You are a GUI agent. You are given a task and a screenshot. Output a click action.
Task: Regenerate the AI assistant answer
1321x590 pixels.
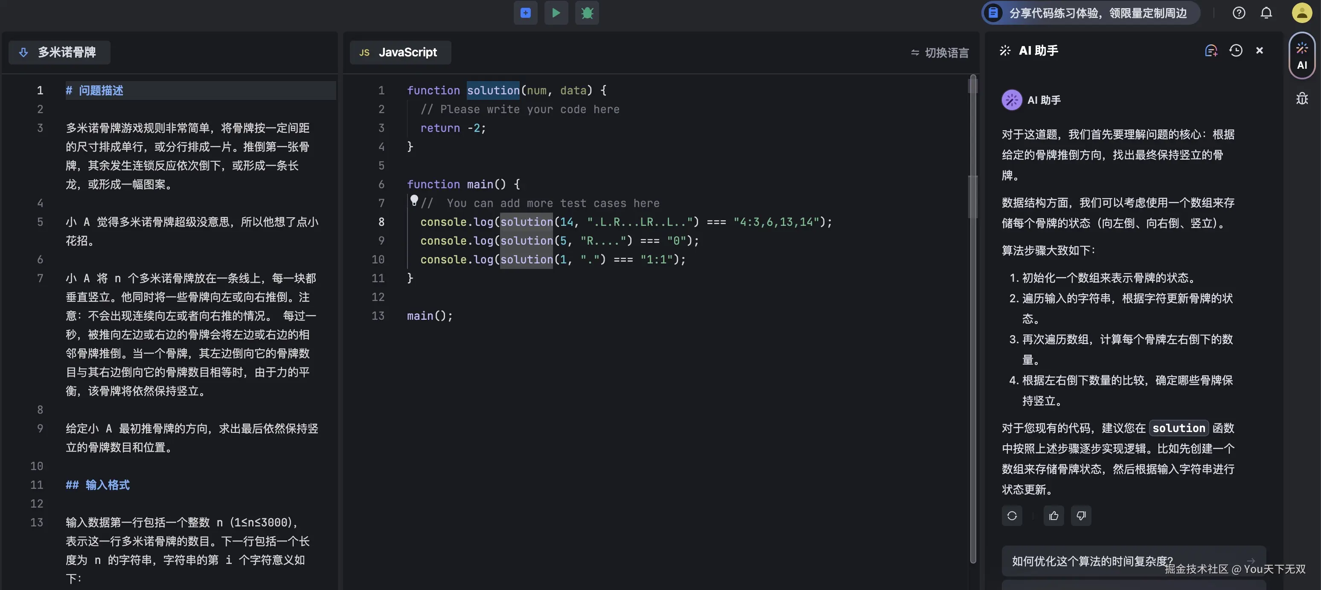tap(1012, 516)
